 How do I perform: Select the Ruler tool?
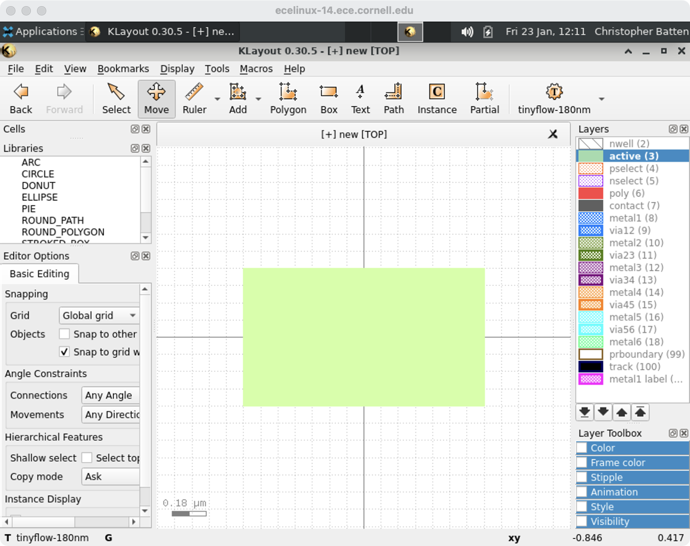[194, 99]
